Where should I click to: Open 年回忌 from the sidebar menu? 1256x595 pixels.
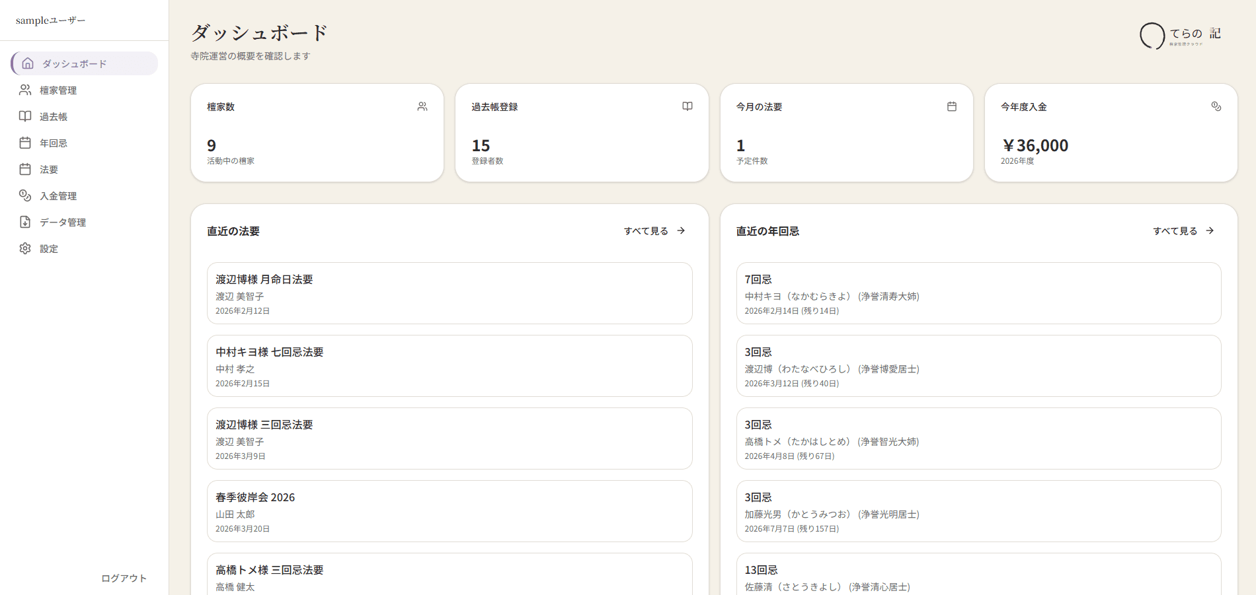pyautogui.click(x=53, y=143)
